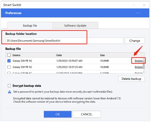Click CANCEL to discard changes
The width and height of the screenshot is (151, 122).
point(87,114)
